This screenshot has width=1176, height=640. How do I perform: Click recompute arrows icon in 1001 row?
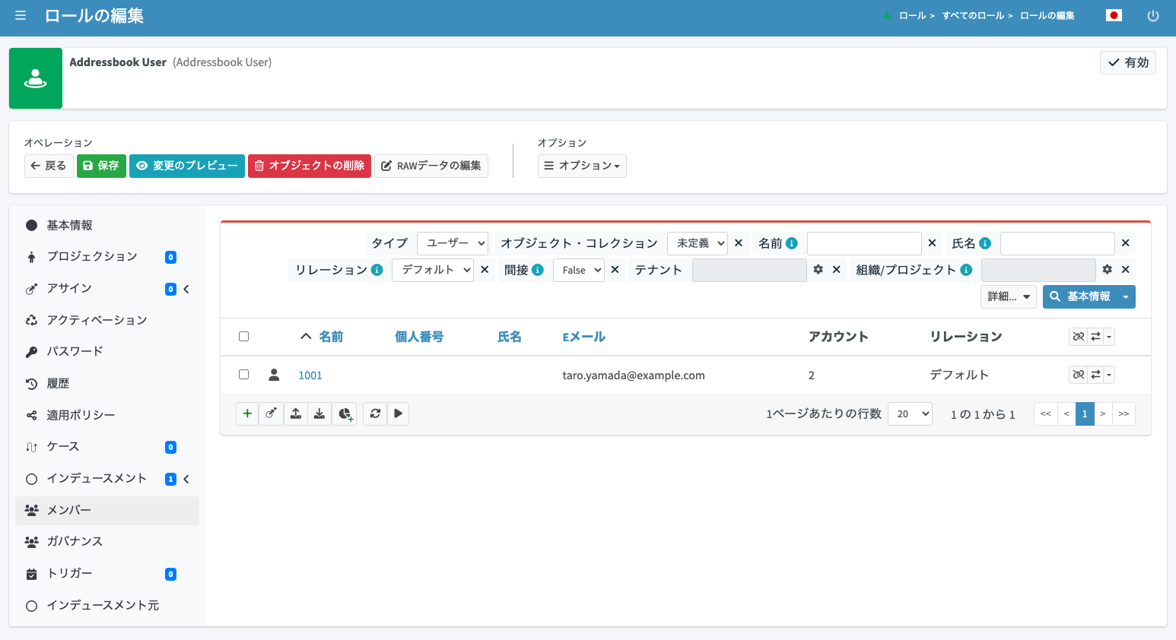tap(1095, 375)
